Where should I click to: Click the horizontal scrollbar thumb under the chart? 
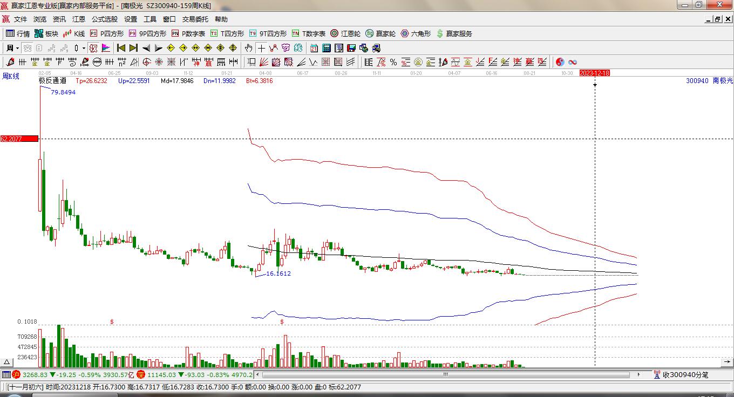(x=446, y=374)
